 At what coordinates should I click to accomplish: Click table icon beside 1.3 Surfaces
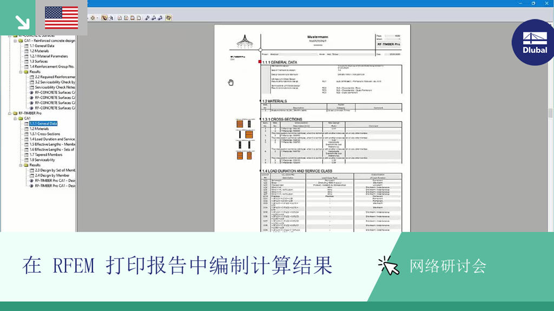(x=26, y=62)
